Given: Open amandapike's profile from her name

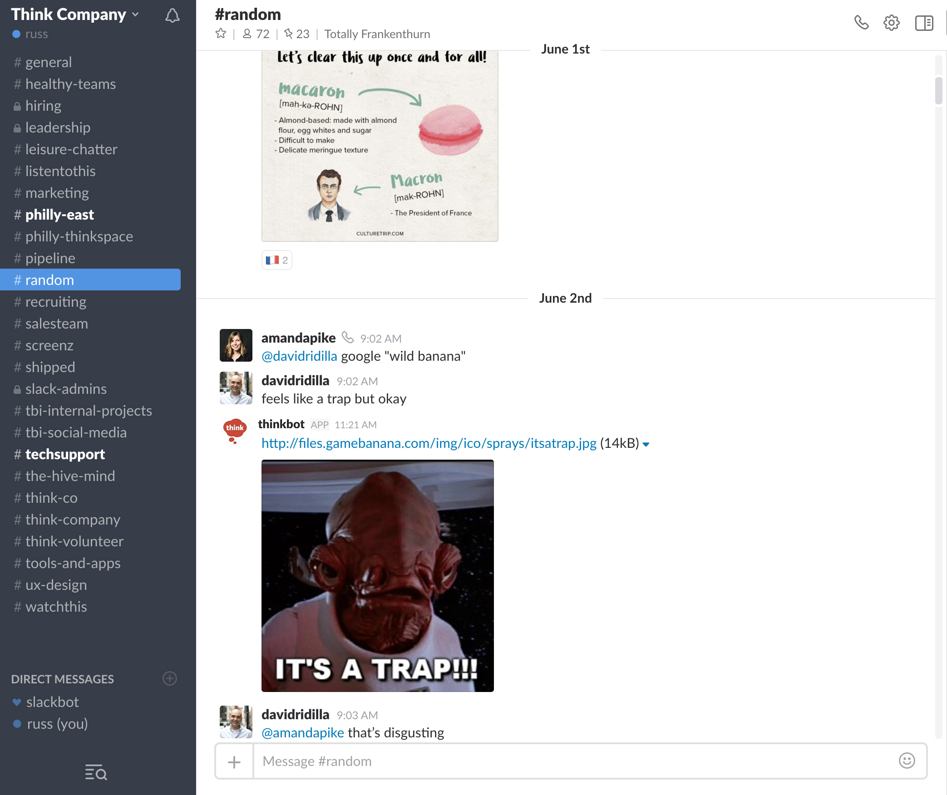Looking at the screenshot, I should (x=298, y=338).
